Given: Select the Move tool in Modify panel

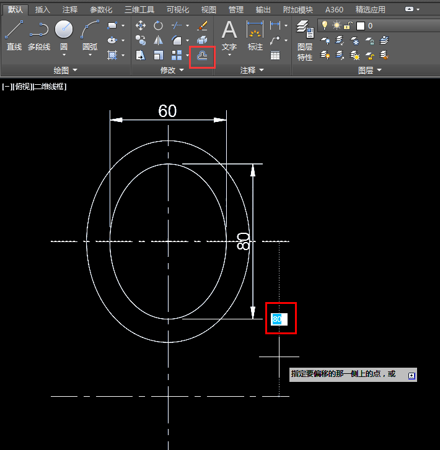Looking at the screenshot, I should (x=141, y=25).
